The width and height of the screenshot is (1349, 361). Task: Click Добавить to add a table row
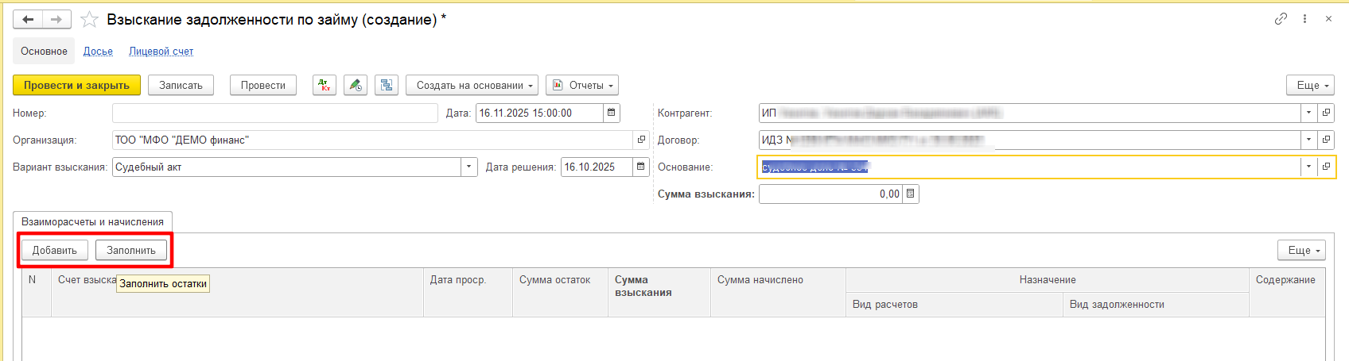55,250
